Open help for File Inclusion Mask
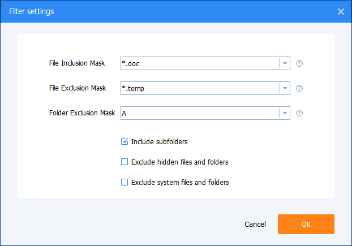Image resolution: width=352 pixels, height=246 pixels. pyautogui.click(x=299, y=63)
